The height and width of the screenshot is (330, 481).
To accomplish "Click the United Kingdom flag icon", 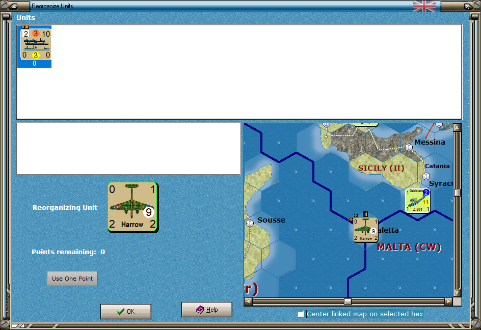I will [424, 6].
